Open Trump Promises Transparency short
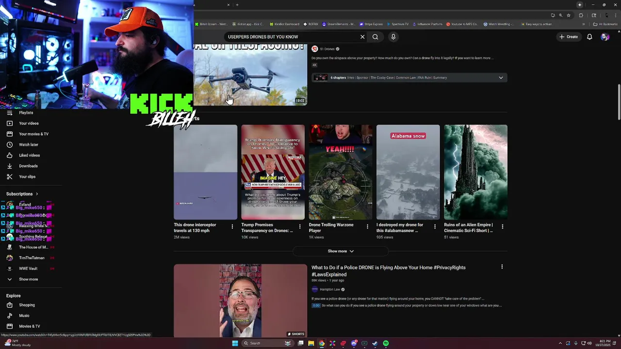 coord(273,172)
